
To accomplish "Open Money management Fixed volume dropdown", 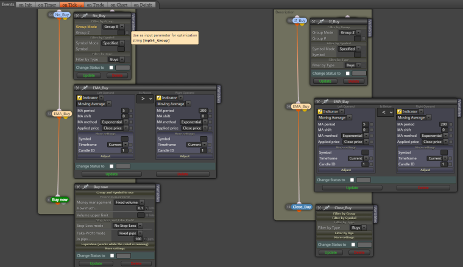I will [129, 203].
